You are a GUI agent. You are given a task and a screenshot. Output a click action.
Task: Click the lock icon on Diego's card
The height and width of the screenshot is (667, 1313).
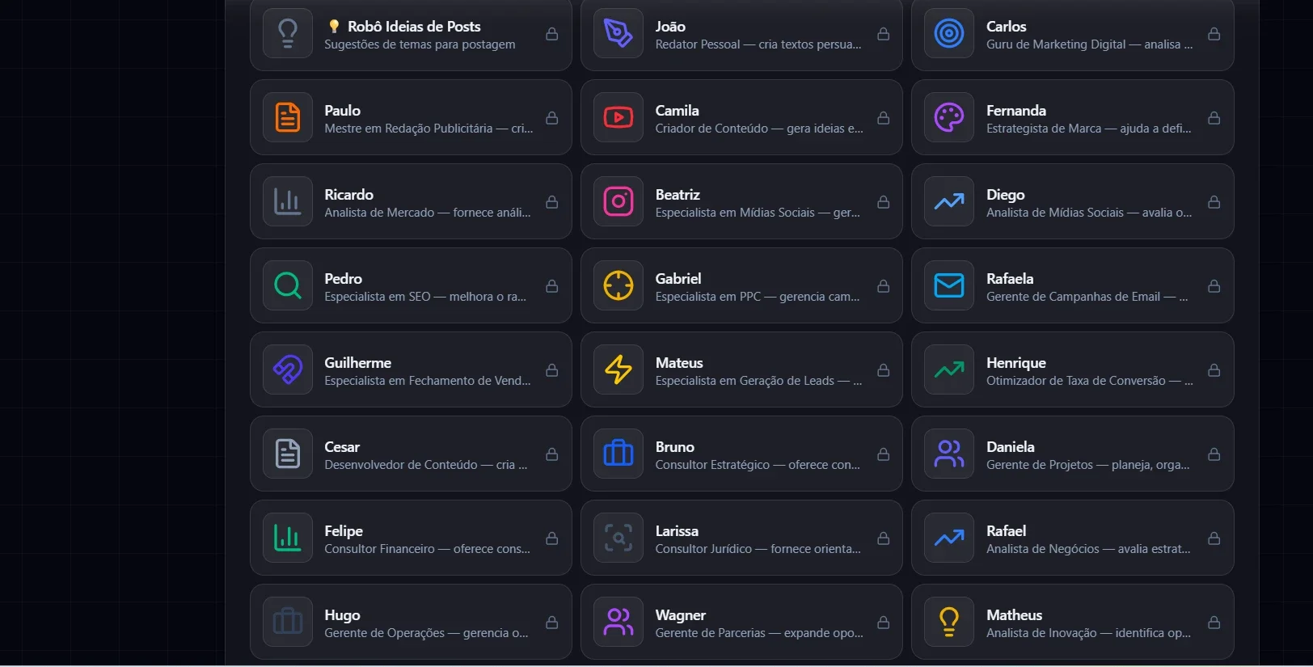click(x=1214, y=202)
